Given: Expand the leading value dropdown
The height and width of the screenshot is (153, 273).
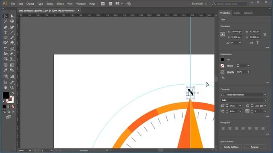Looking at the screenshot, I should (x=265, y=106).
